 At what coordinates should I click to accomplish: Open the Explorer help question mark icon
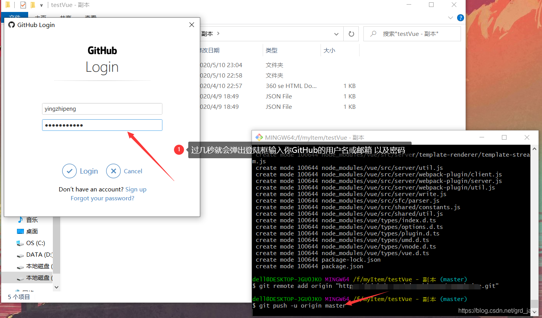pos(460,18)
